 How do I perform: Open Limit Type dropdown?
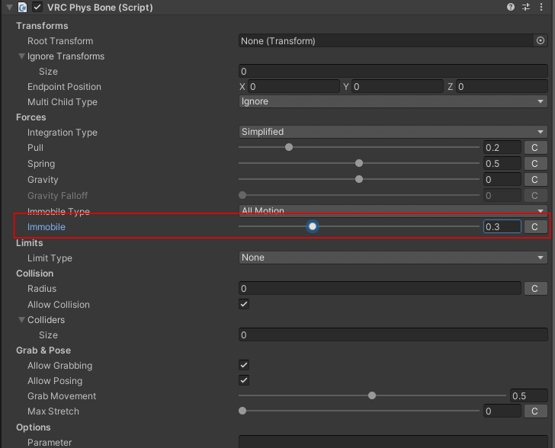(393, 258)
